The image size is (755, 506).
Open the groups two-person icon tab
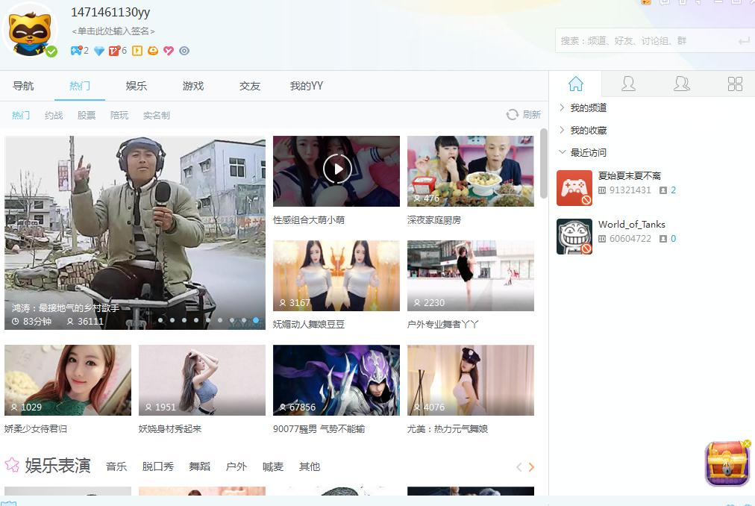[681, 84]
